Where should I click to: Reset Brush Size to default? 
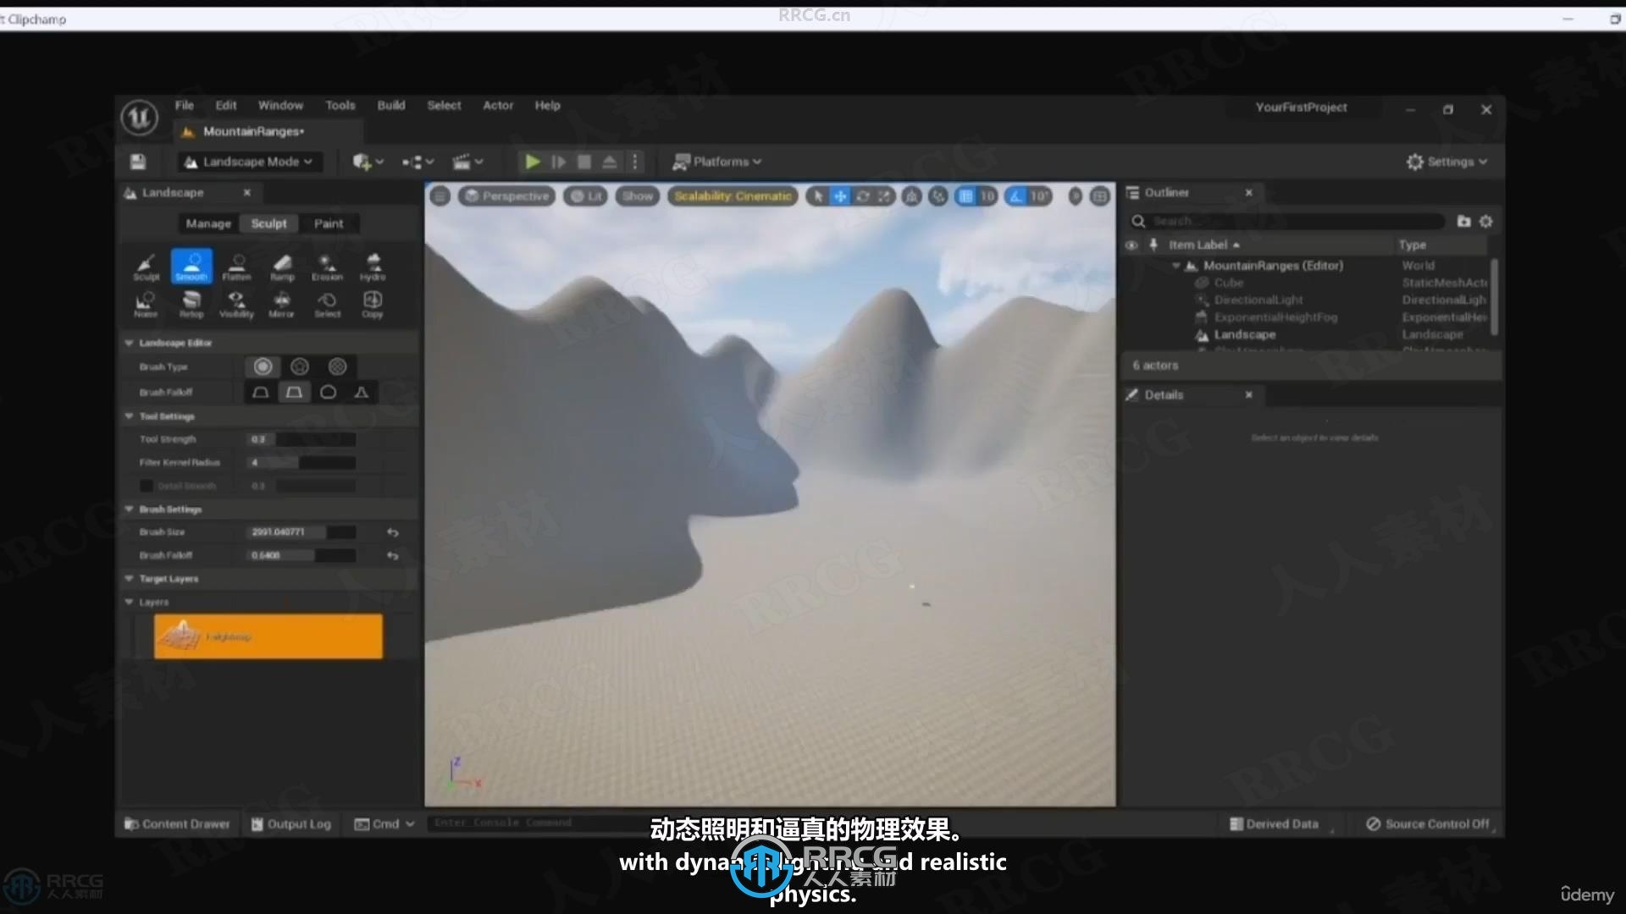click(392, 532)
